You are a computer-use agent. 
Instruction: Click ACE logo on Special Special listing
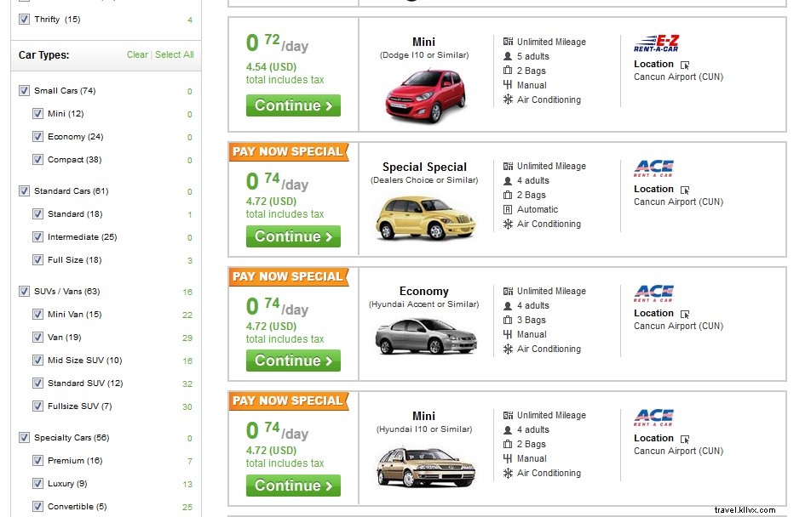tap(653, 169)
